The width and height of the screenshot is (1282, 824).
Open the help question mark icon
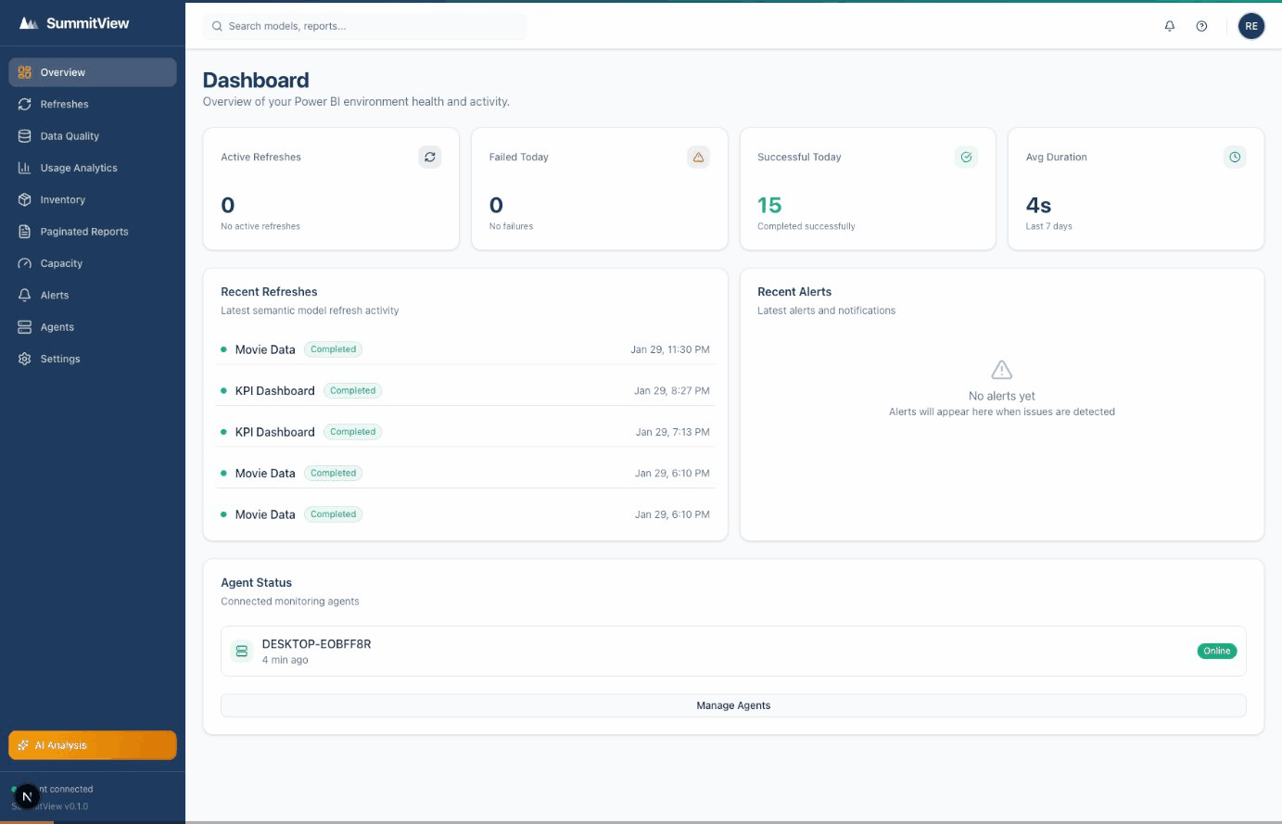pos(1201,26)
